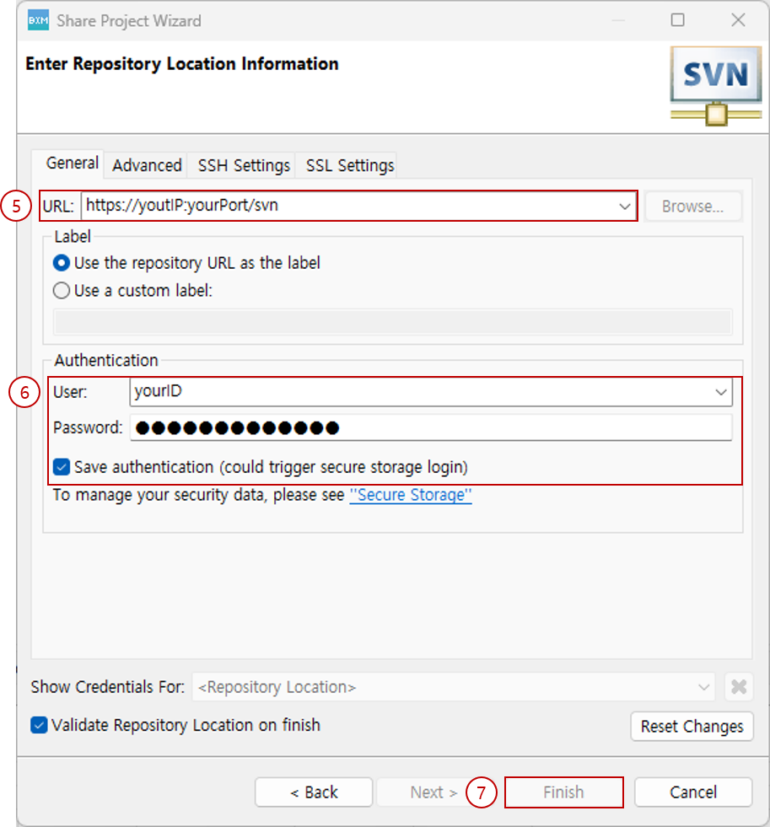This screenshot has width=770, height=827.
Task: Click the SVN logo banner image
Action: click(715, 86)
